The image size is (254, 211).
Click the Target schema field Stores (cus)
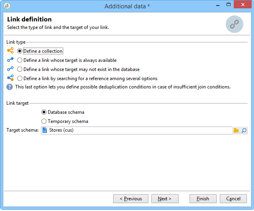(x=137, y=130)
